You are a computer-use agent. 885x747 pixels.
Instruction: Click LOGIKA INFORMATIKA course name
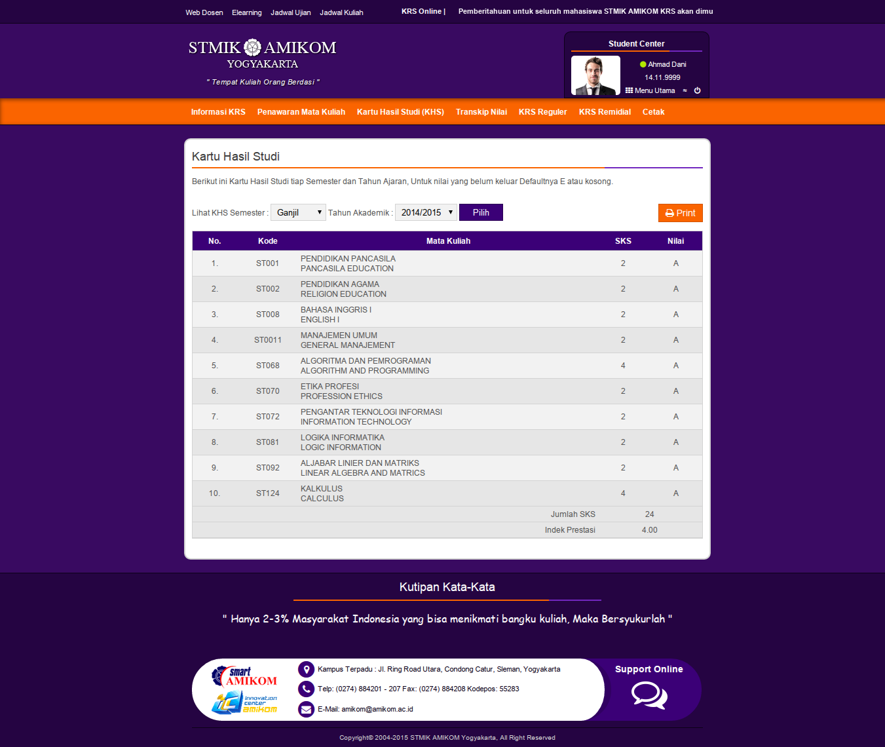pyautogui.click(x=343, y=438)
